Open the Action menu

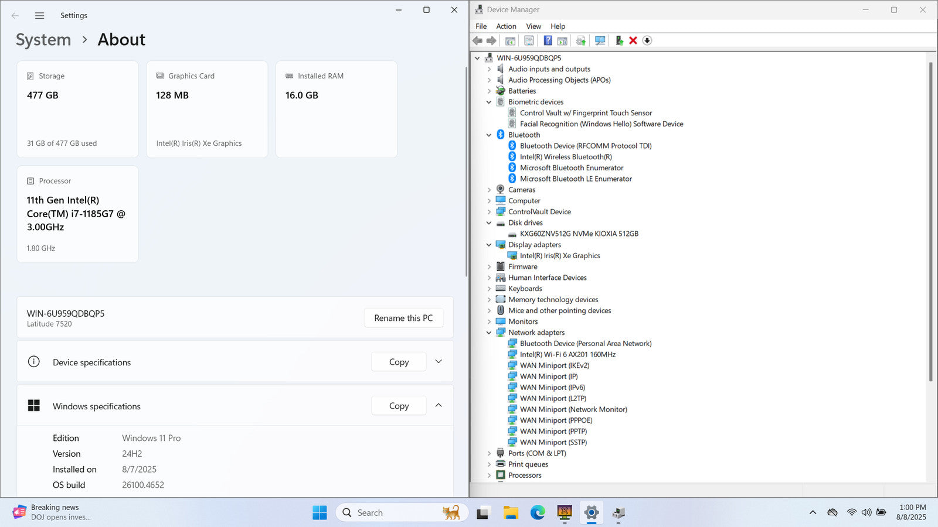(x=506, y=26)
